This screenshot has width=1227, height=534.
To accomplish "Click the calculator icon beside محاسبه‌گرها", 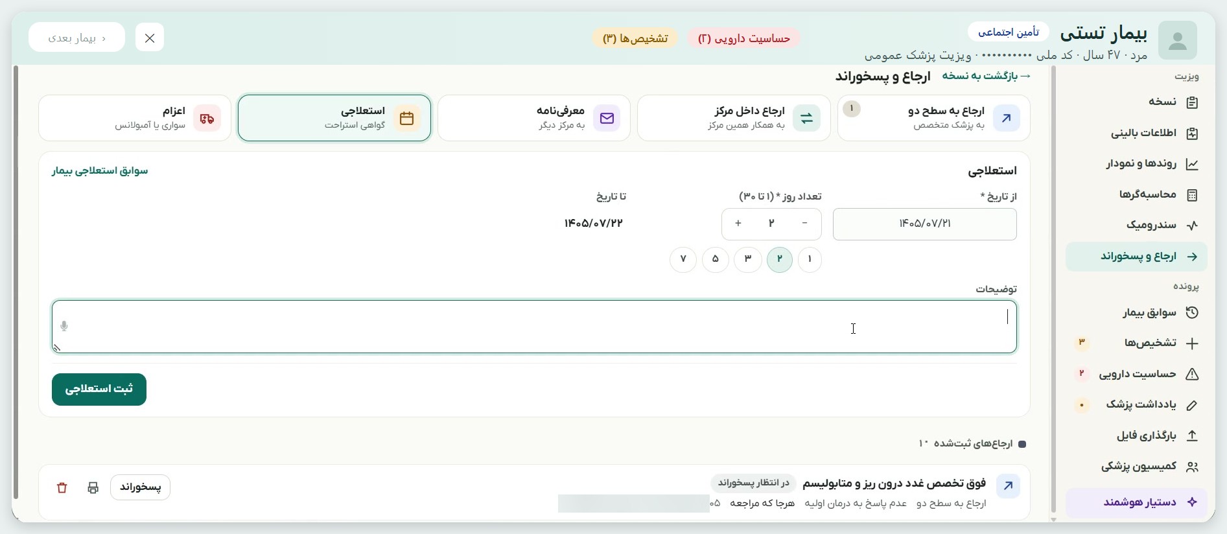I will pyautogui.click(x=1192, y=195).
